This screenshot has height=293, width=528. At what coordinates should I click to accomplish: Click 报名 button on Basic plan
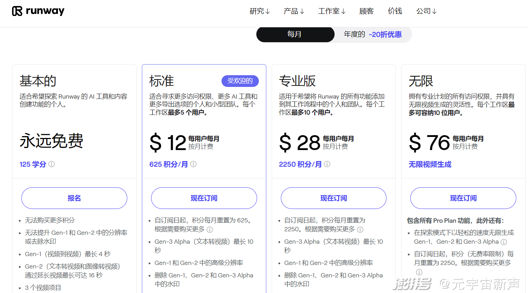(74, 198)
